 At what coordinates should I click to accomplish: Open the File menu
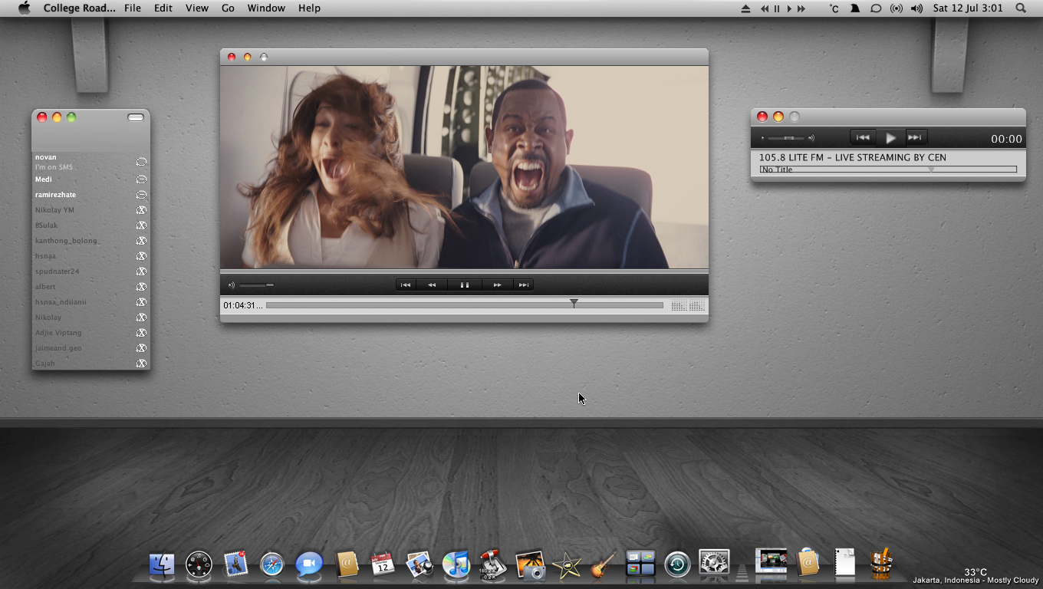(x=133, y=8)
